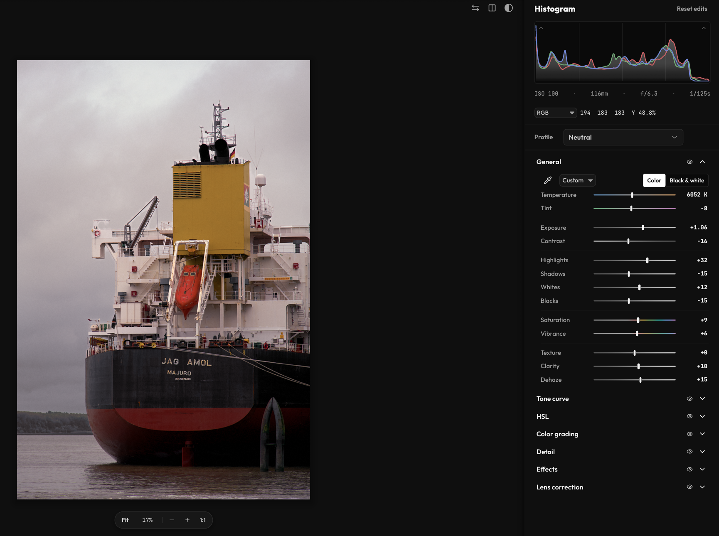The height and width of the screenshot is (536, 719).
Task: Pick the white balance eyedropper tool
Action: 548,180
